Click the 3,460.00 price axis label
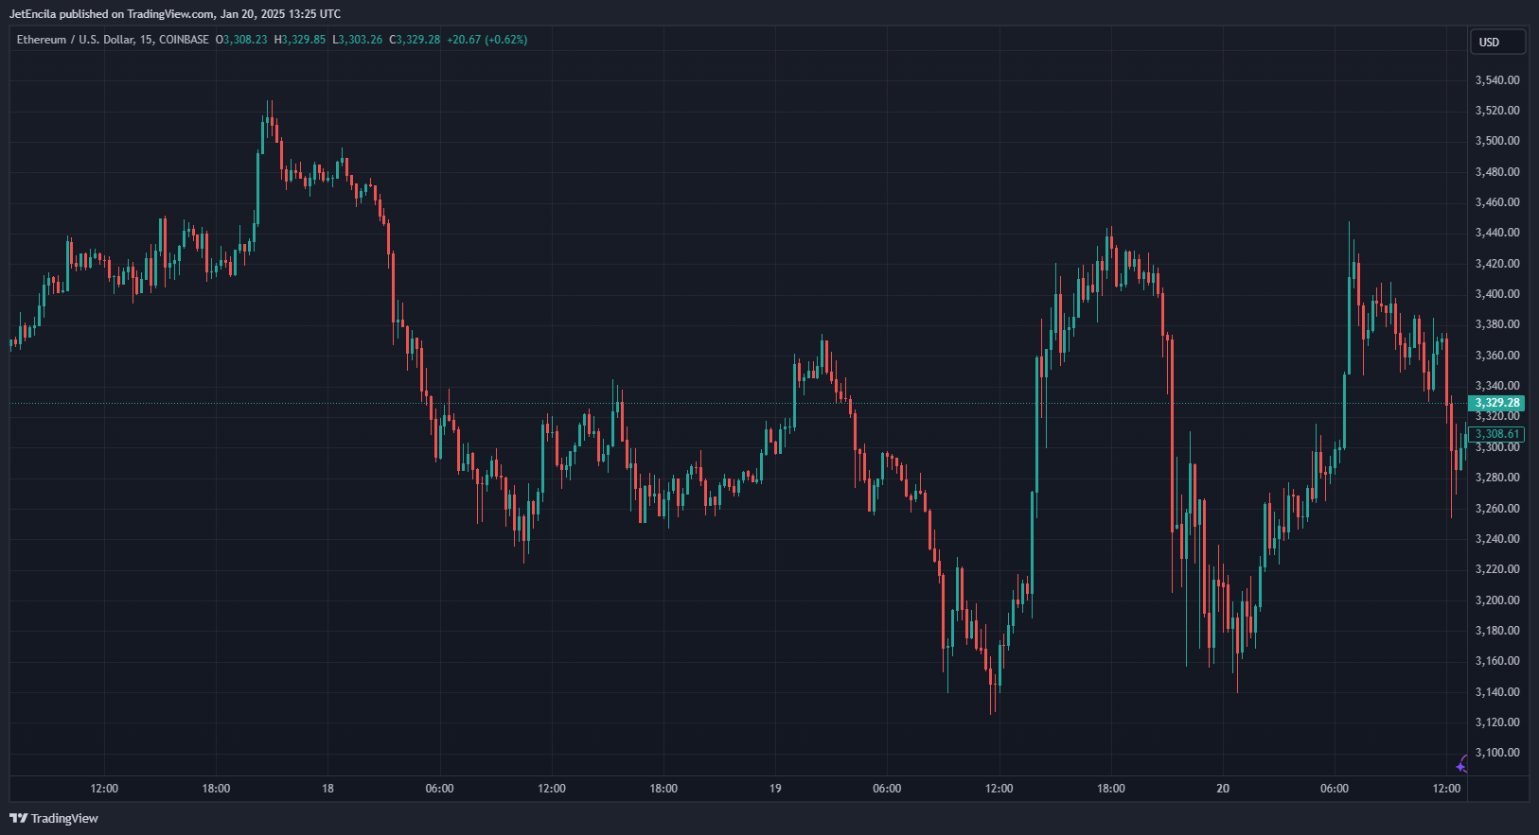This screenshot has height=835, width=1539. tap(1497, 202)
